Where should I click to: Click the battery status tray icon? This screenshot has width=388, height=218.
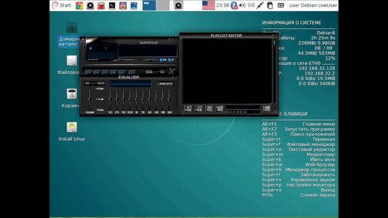pyautogui.click(x=281, y=5)
